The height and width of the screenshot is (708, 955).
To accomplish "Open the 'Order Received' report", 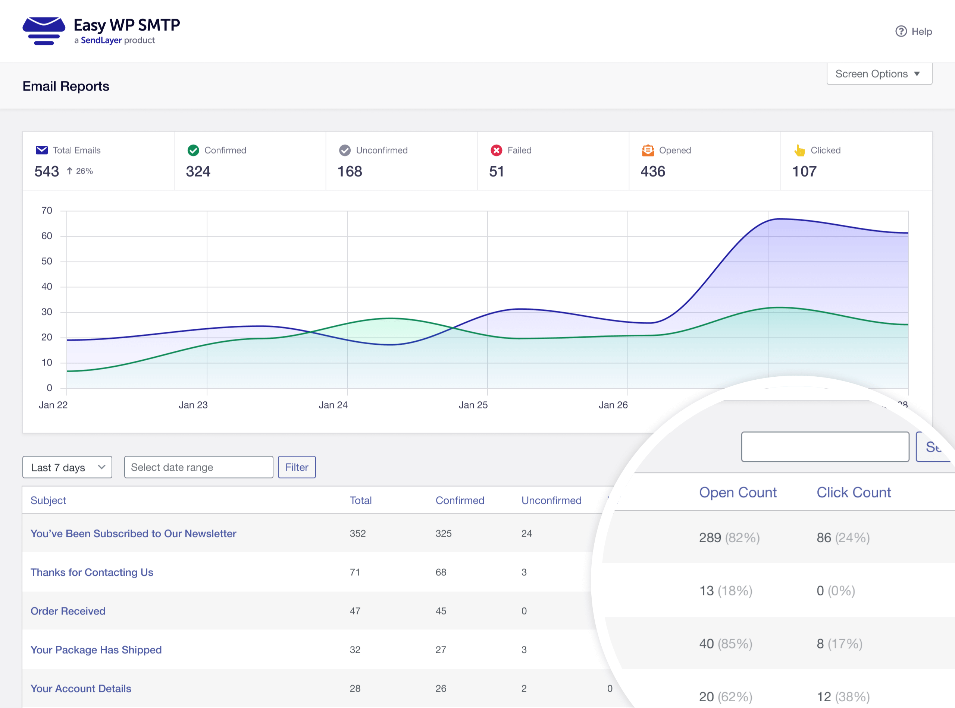I will pos(68,611).
